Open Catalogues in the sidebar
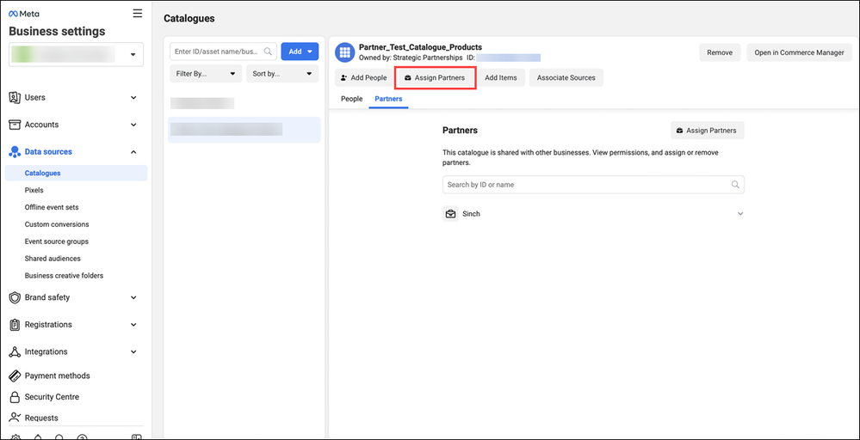Image resolution: width=860 pixels, height=440 pixels. [77, 173]
